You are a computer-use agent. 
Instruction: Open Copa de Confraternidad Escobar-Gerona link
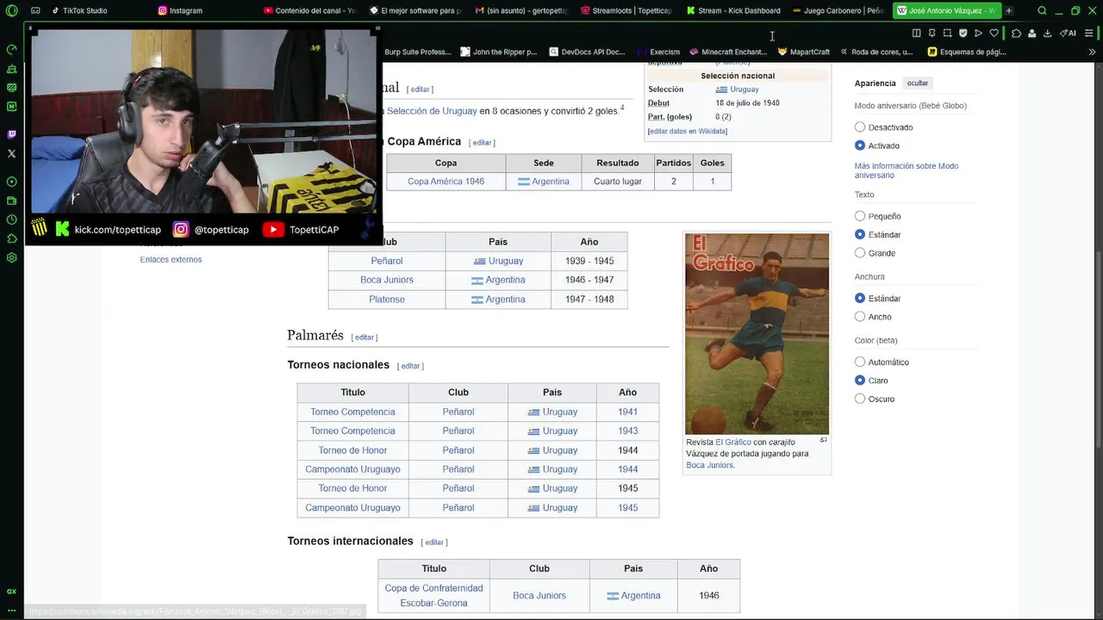pos(434,595)
